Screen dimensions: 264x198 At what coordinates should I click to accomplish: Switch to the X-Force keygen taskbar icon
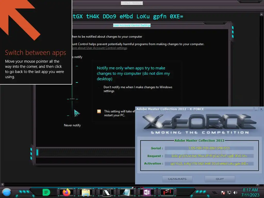click(x=107, y=192)
